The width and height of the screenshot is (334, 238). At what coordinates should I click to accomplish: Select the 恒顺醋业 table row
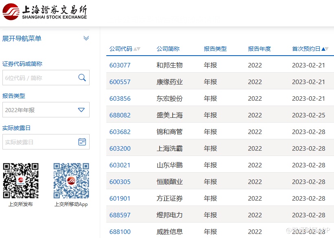click(220, 182)
